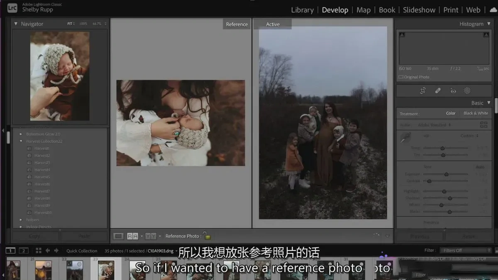This screenshot has width=498, height=280.
Task: Apply the Harvest10 preset
Action: [43, 213]
